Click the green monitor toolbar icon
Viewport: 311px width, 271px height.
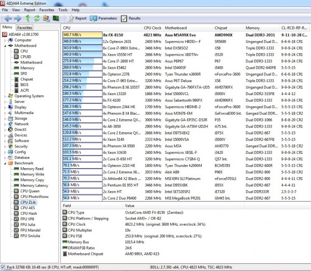click(56, 18)
